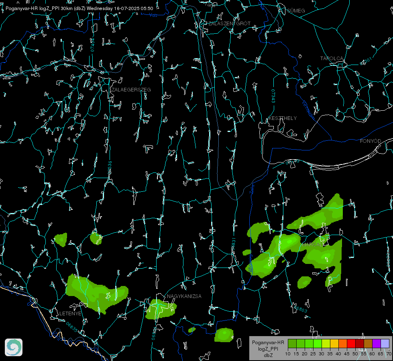The height and width of the screenshot is (361, 393).
Task: Click the legend value 10
Action: [x=288, y=354]
